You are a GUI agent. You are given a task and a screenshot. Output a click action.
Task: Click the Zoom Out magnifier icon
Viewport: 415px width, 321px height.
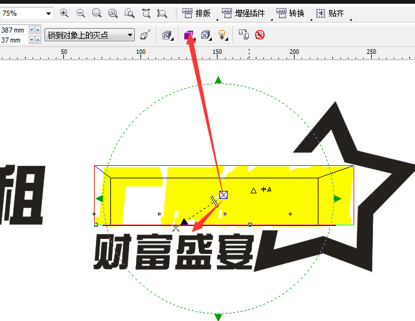[x=80, y=13]
